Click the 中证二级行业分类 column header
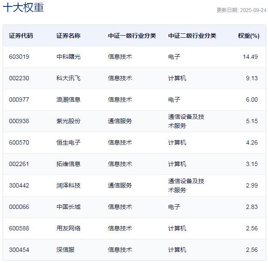This screenshot has height=263, width=268. coord(192,36)
